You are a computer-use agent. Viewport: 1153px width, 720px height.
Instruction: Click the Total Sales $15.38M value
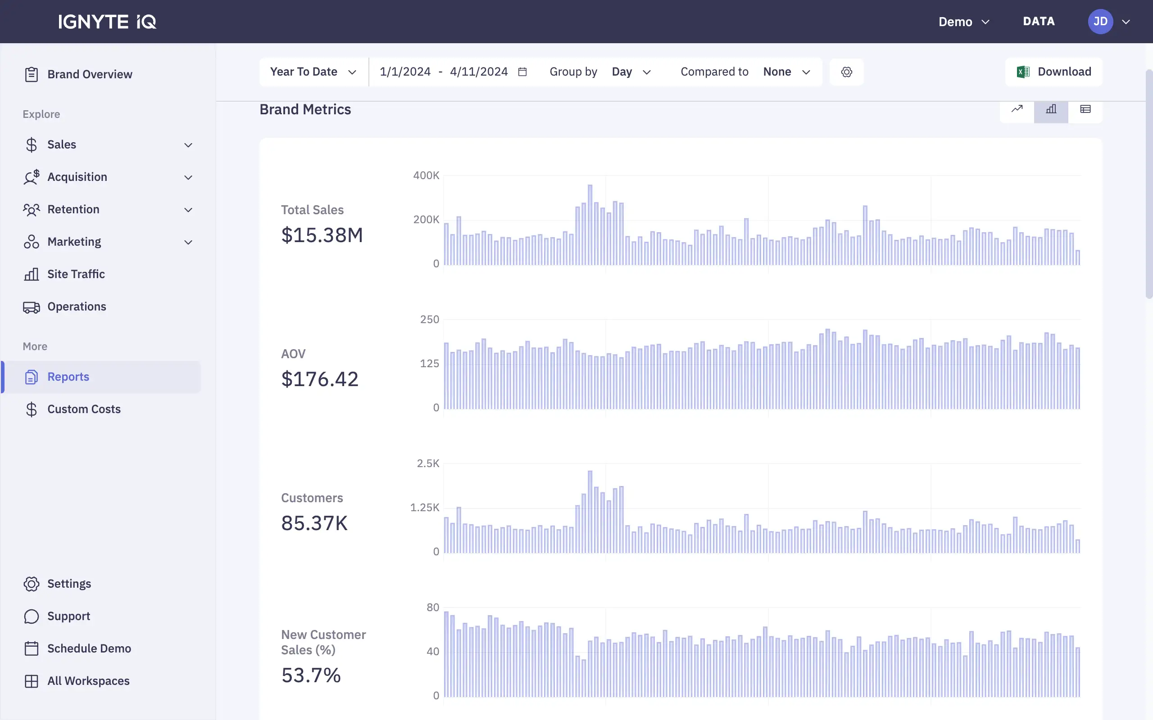tap(322, 235)
